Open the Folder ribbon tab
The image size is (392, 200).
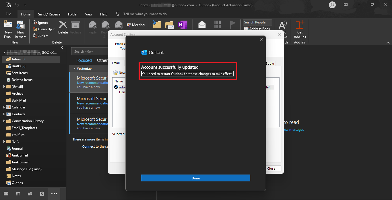pyautogui.click(x=73, y=14)
